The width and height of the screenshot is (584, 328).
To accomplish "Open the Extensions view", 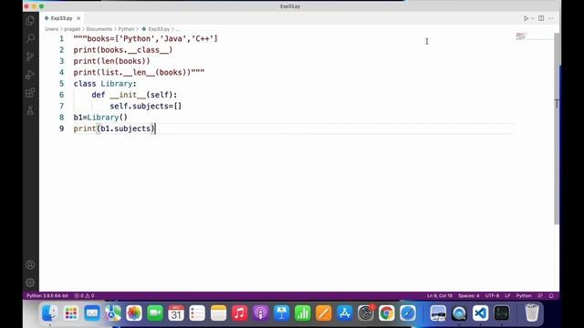I will 30,93.
